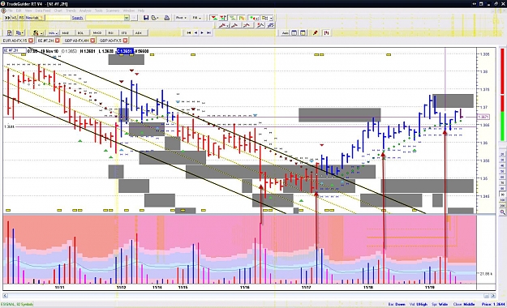Close the 6E #F,2H tab

click(58, 41)
